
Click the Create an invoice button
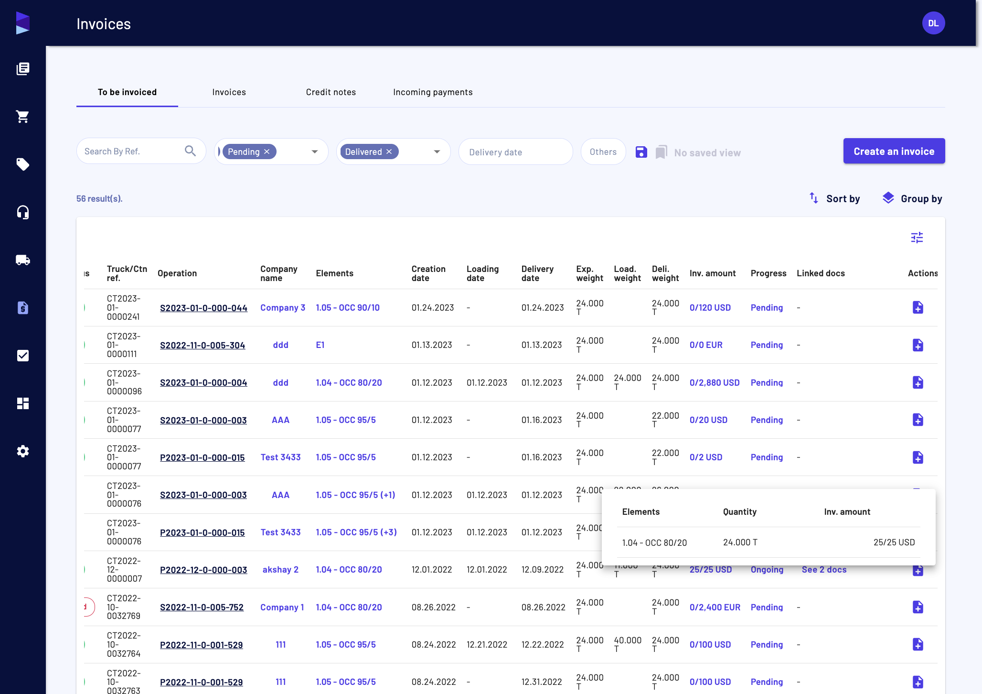[894, 151]
